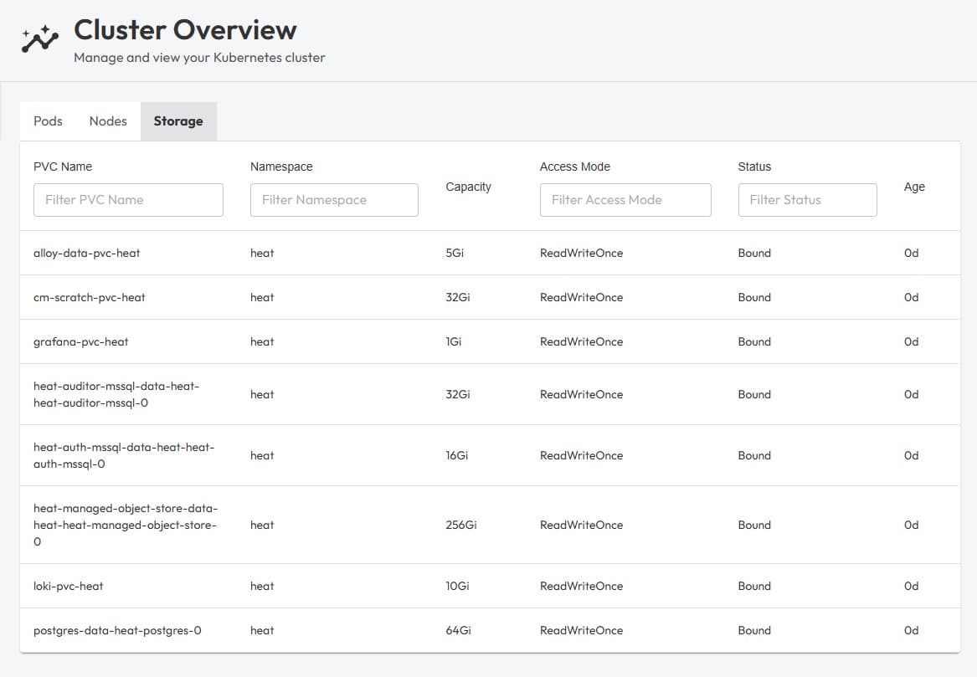Click the cm-scratch-pvc-heat entry
The image size is (977, 677).
(90, 297)
